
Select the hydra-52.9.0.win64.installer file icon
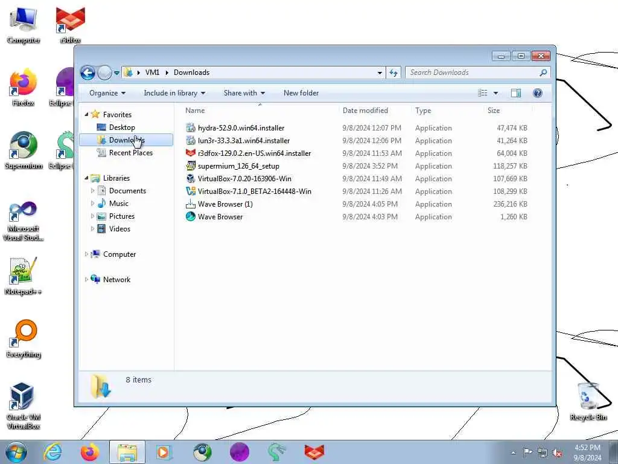[x=191, y=128]
